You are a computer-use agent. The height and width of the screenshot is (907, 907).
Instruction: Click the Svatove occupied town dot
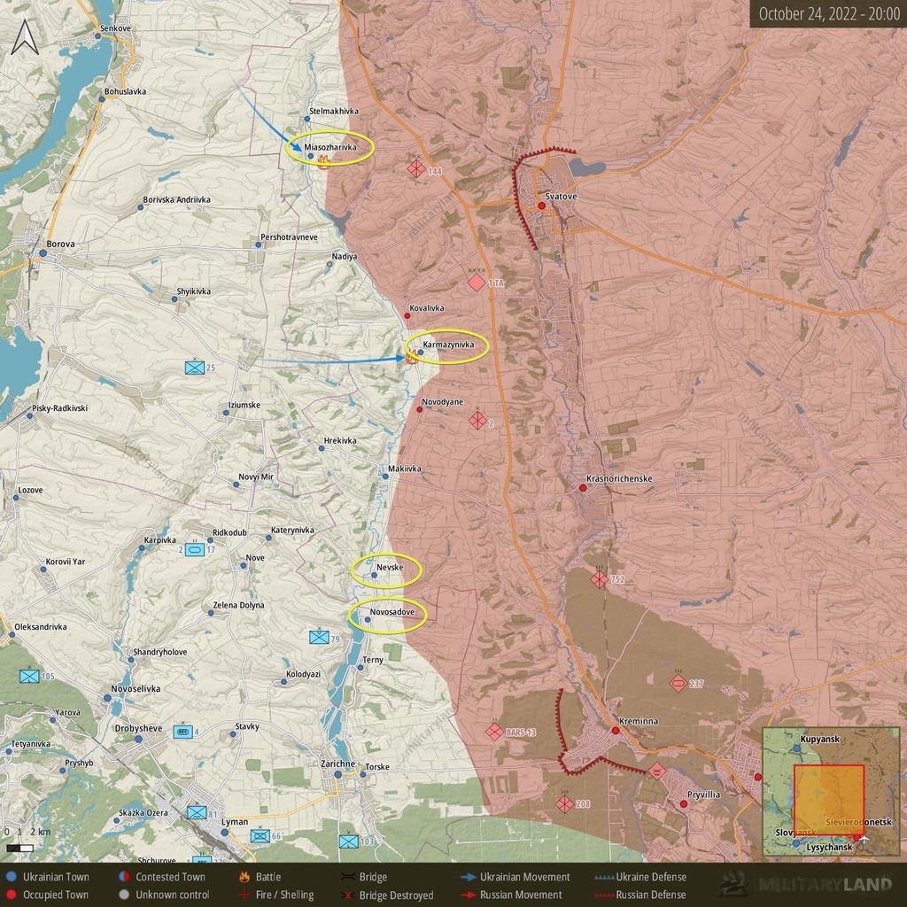[x=542, y=205]
